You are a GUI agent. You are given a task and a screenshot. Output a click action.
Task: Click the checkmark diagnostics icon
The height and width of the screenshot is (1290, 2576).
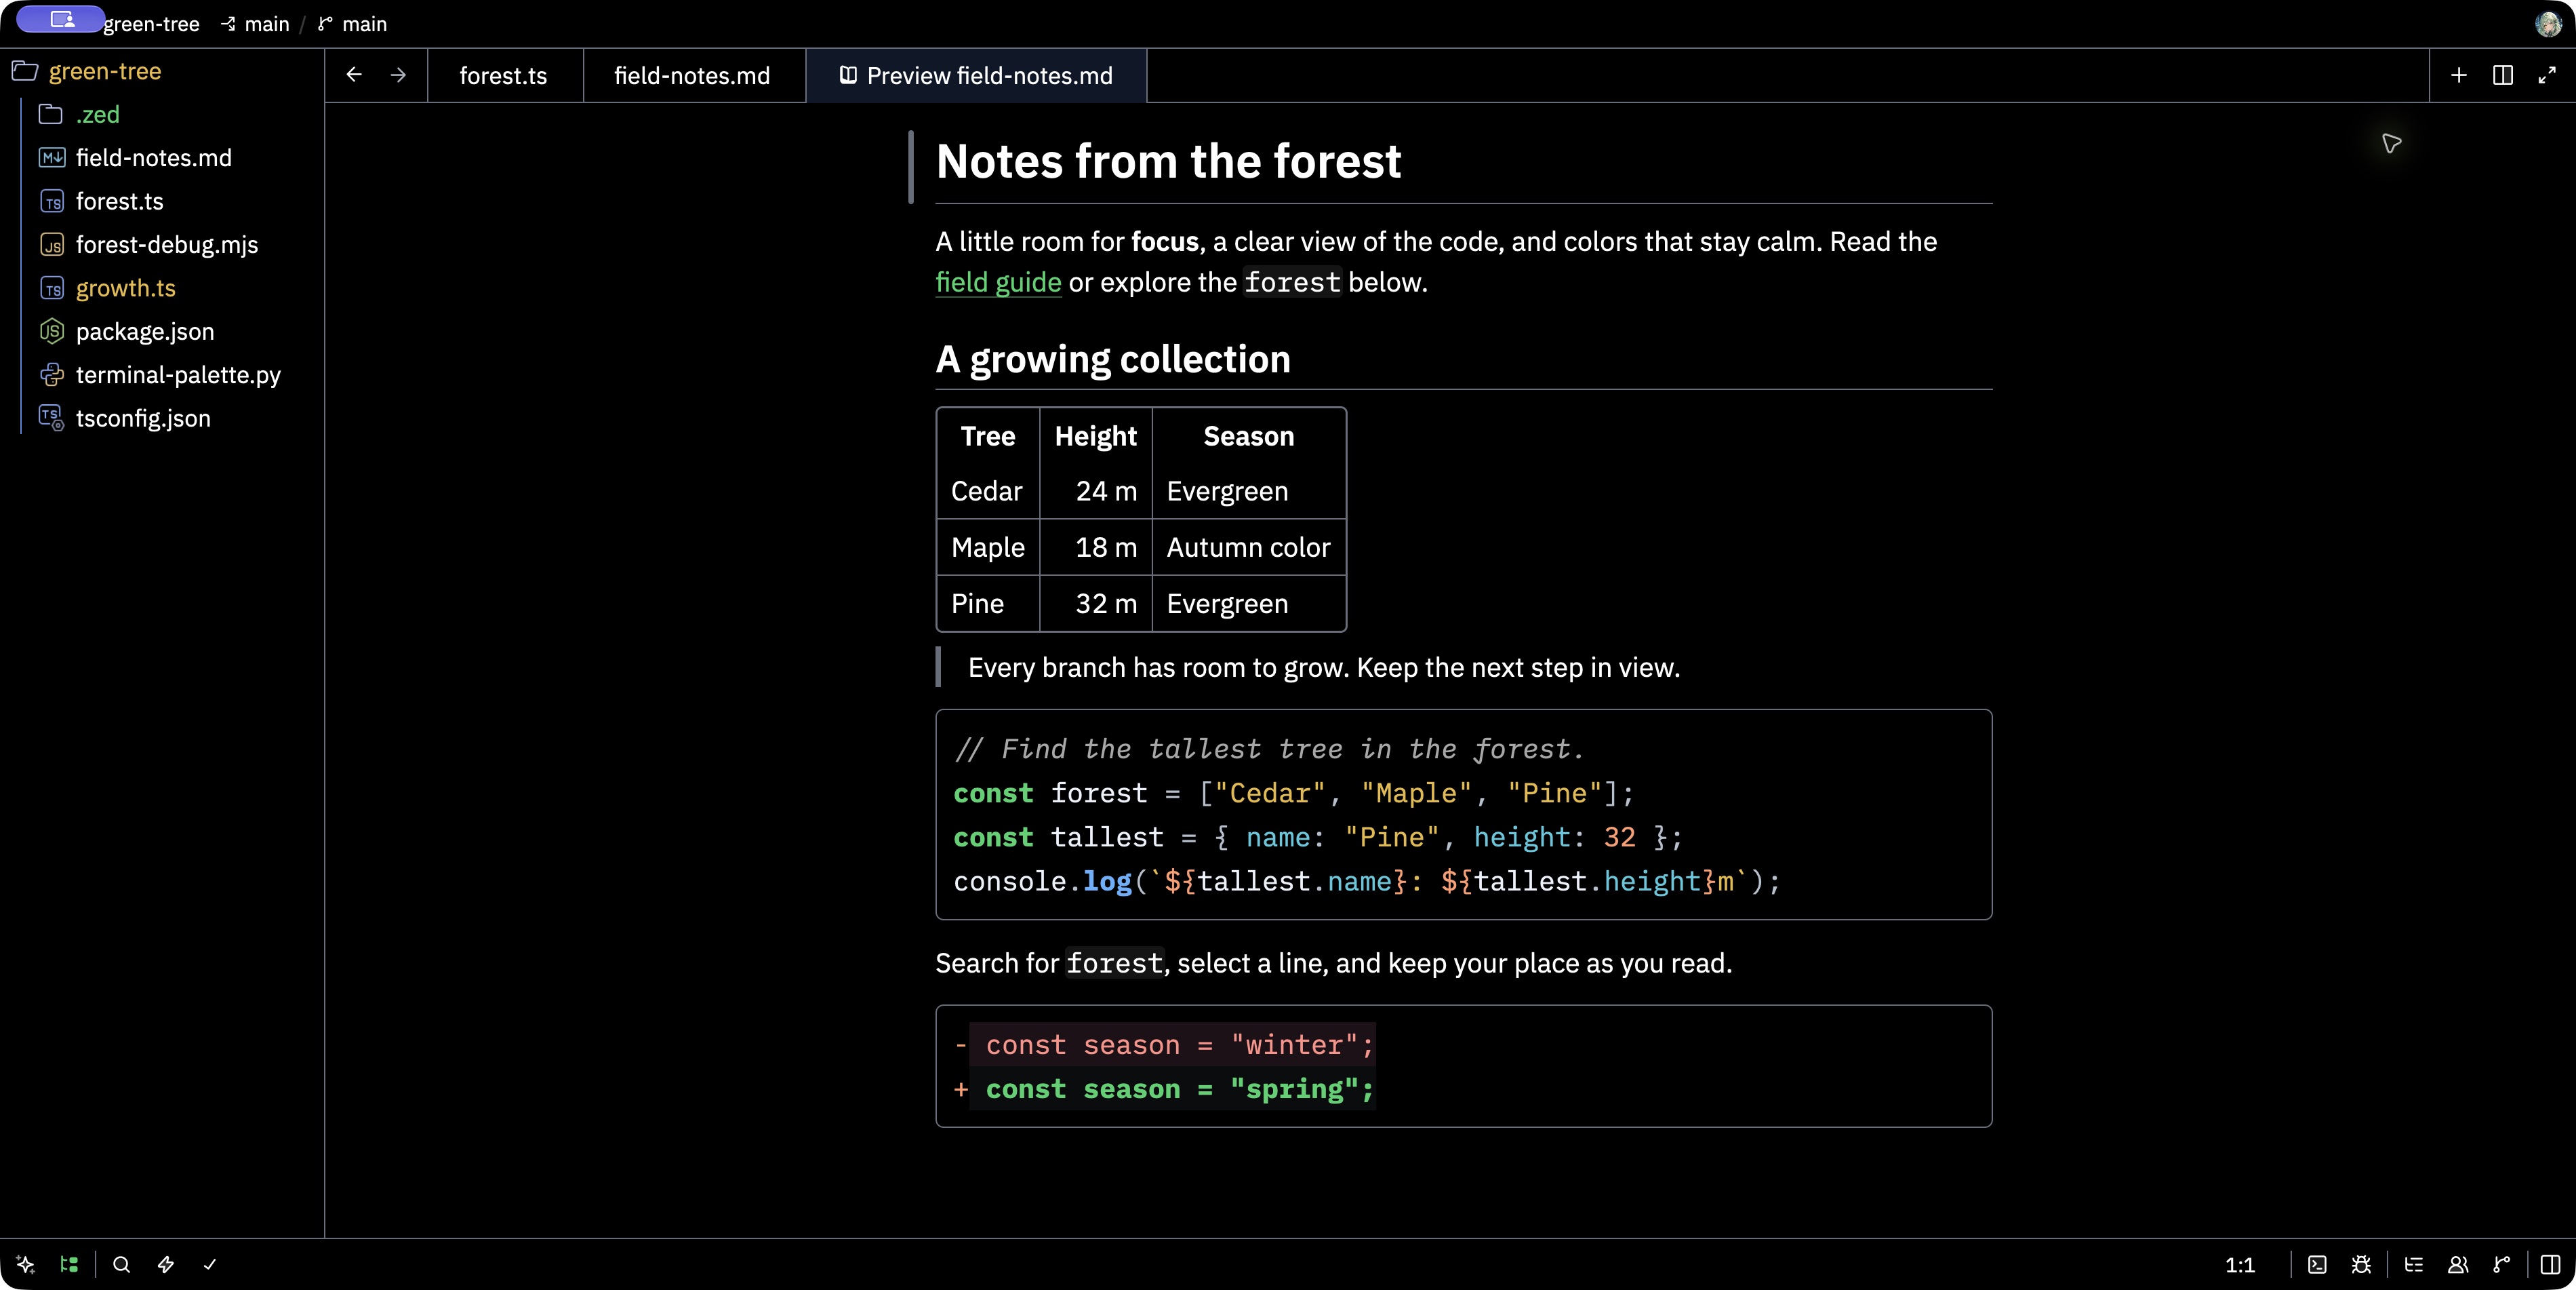coord(210,1264)
